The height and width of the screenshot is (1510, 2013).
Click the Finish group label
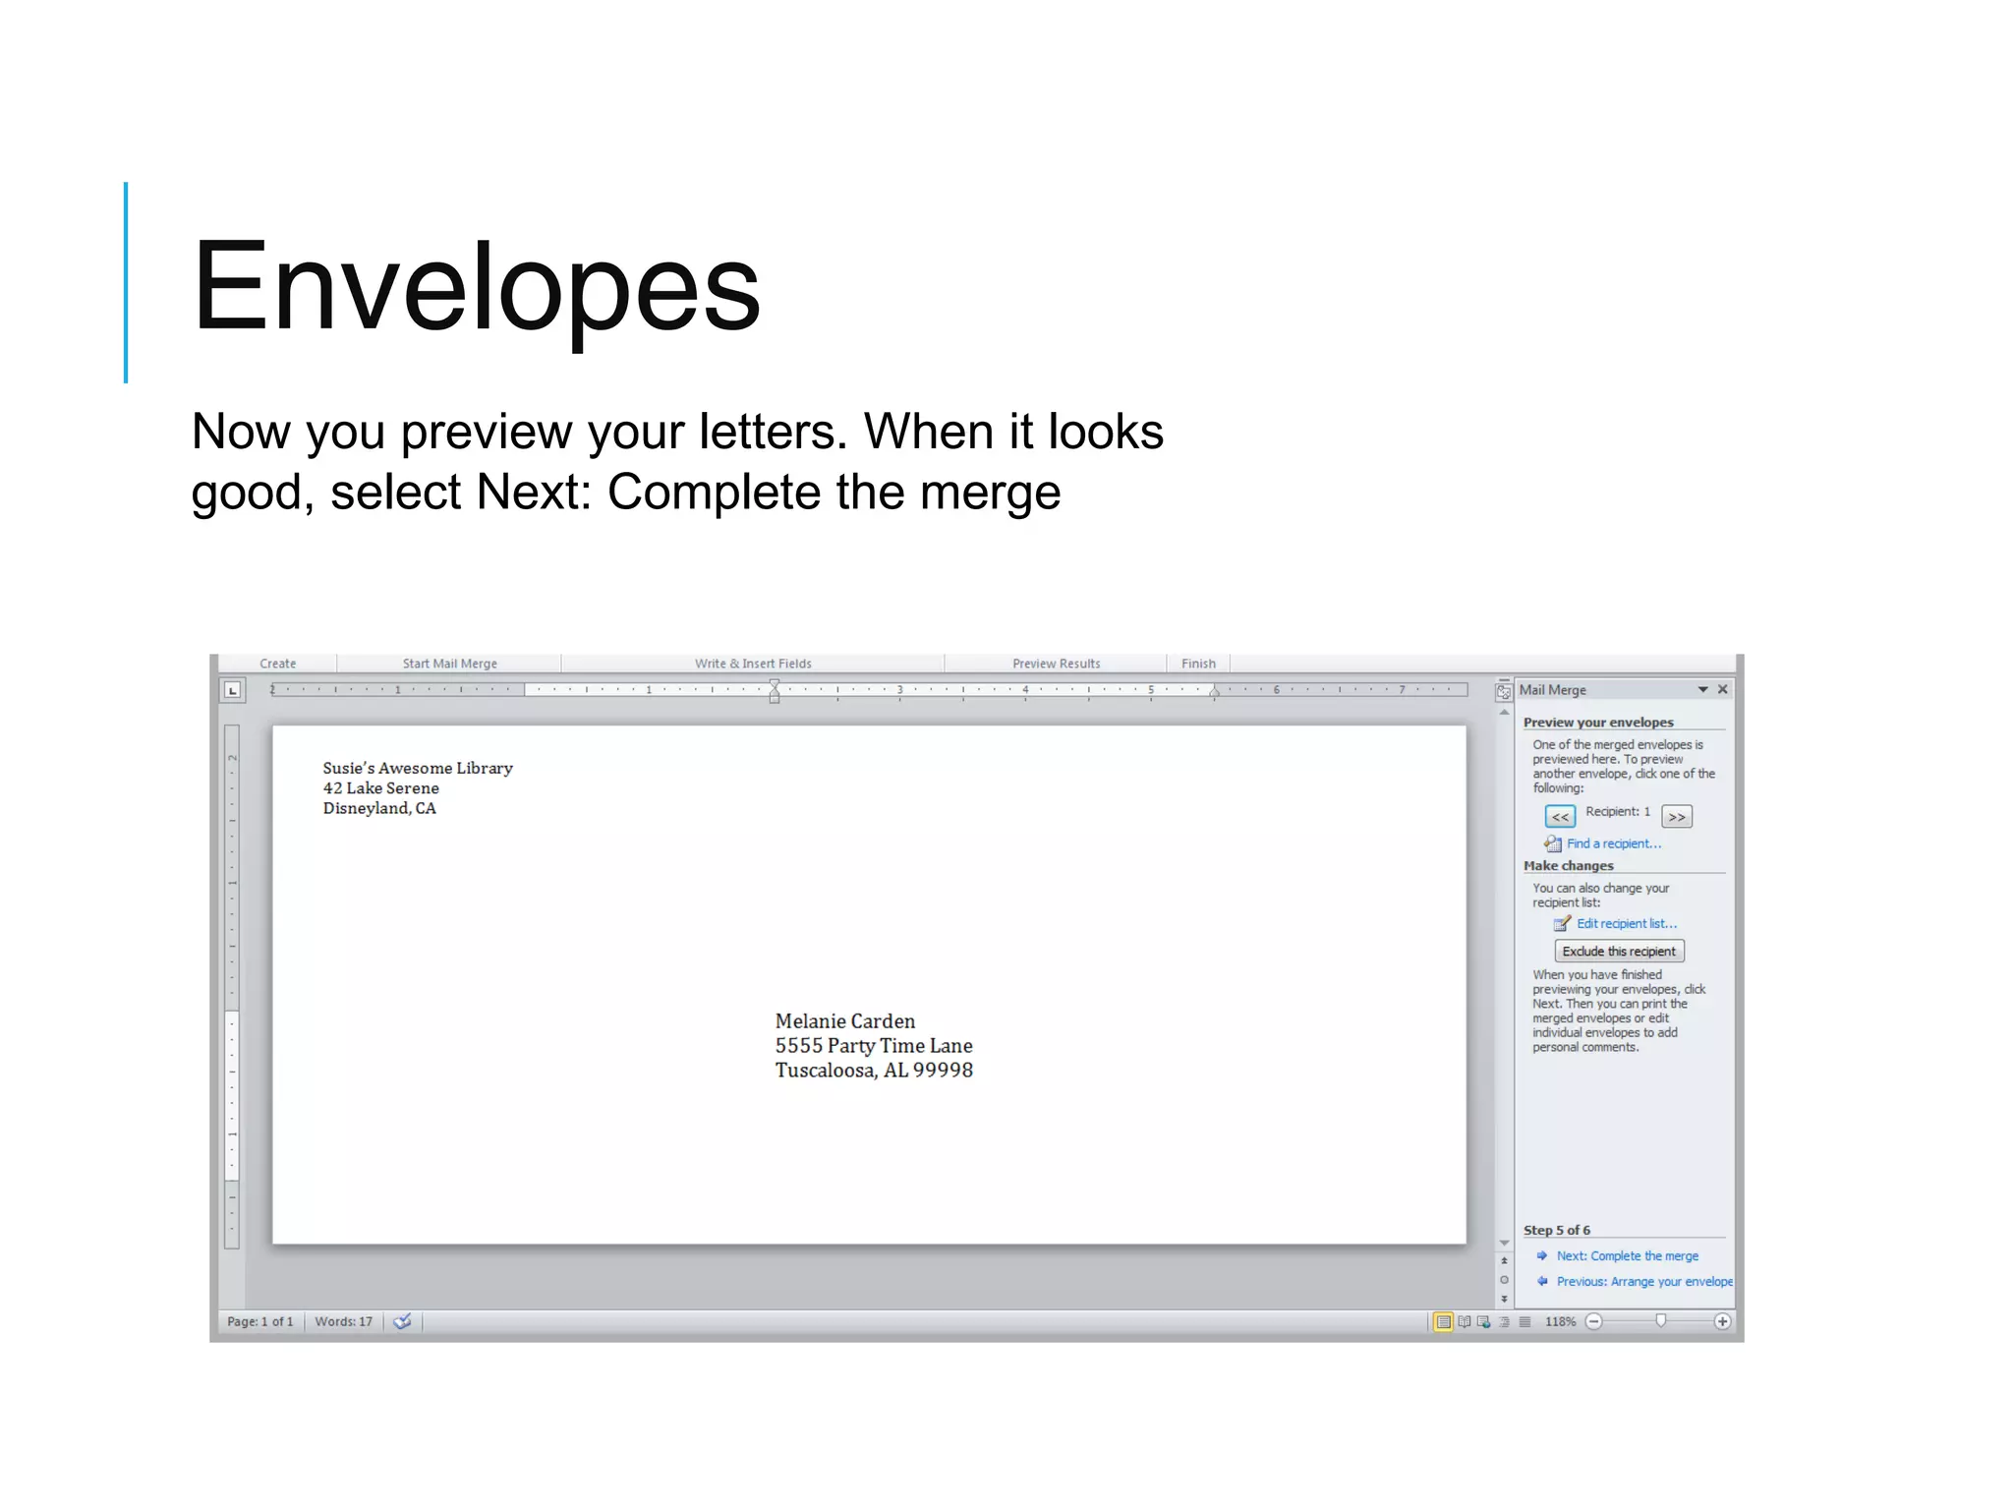(x=1198, y=664)
